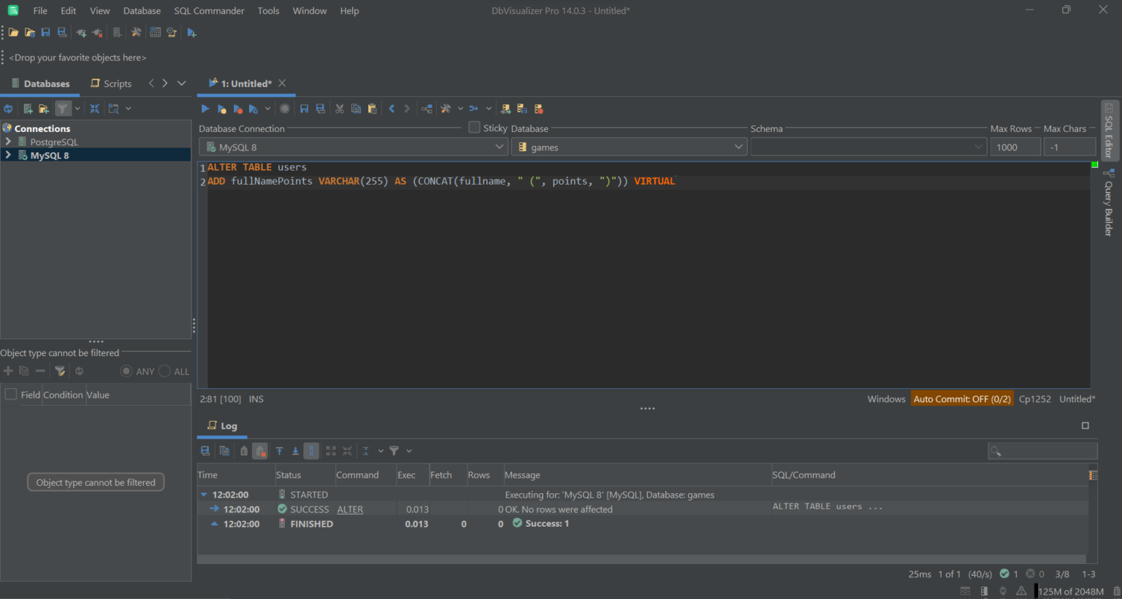The height and width of the screenshot is (599, 1122).
Task: Toggle the Field filter checkbox
Action: pos(10,394)
